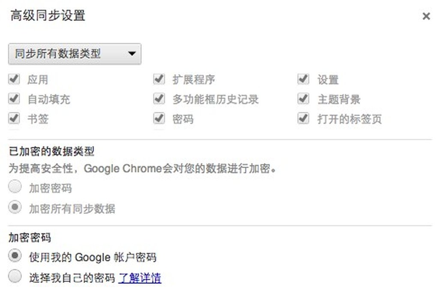The width and height of the screenshot is (439, 297).
Task: Open the 同步所有数据类型 dropdown
Action: (x=75, y=54)
